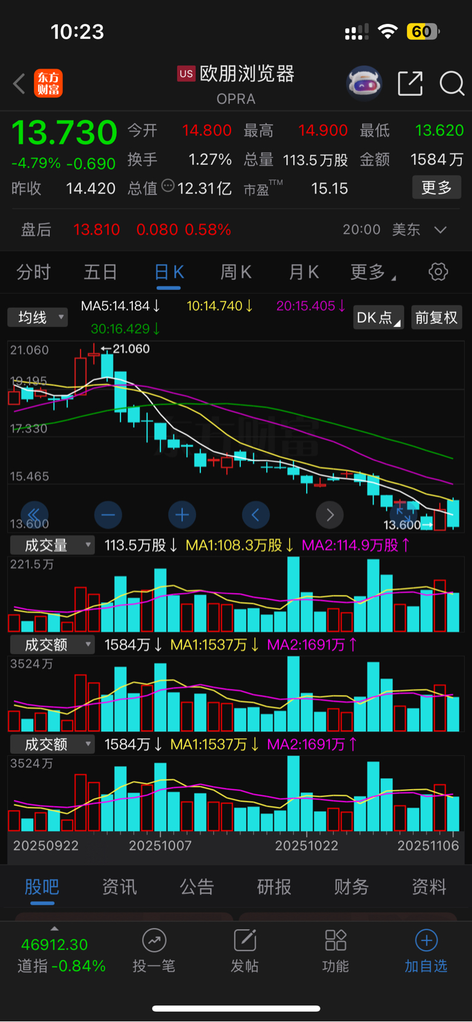Open the 均线 indicator dropdown
The image size is (472, 1022).
pyautogui.click(x=37, y=317)
